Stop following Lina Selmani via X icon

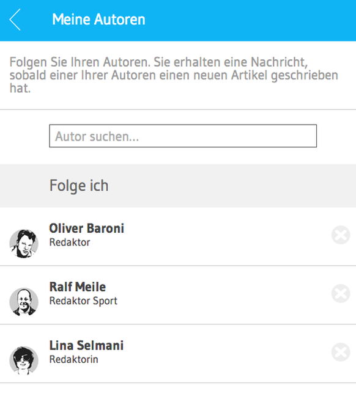(x=341, y=352)
